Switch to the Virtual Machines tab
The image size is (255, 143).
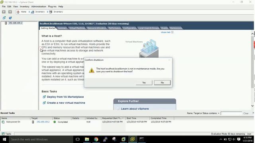point(77,28)
